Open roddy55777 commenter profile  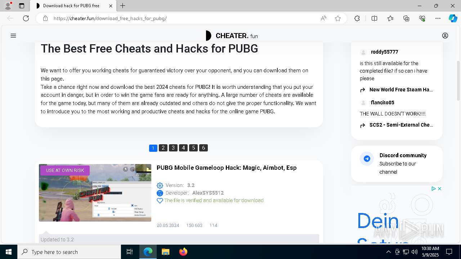(384, 52)
